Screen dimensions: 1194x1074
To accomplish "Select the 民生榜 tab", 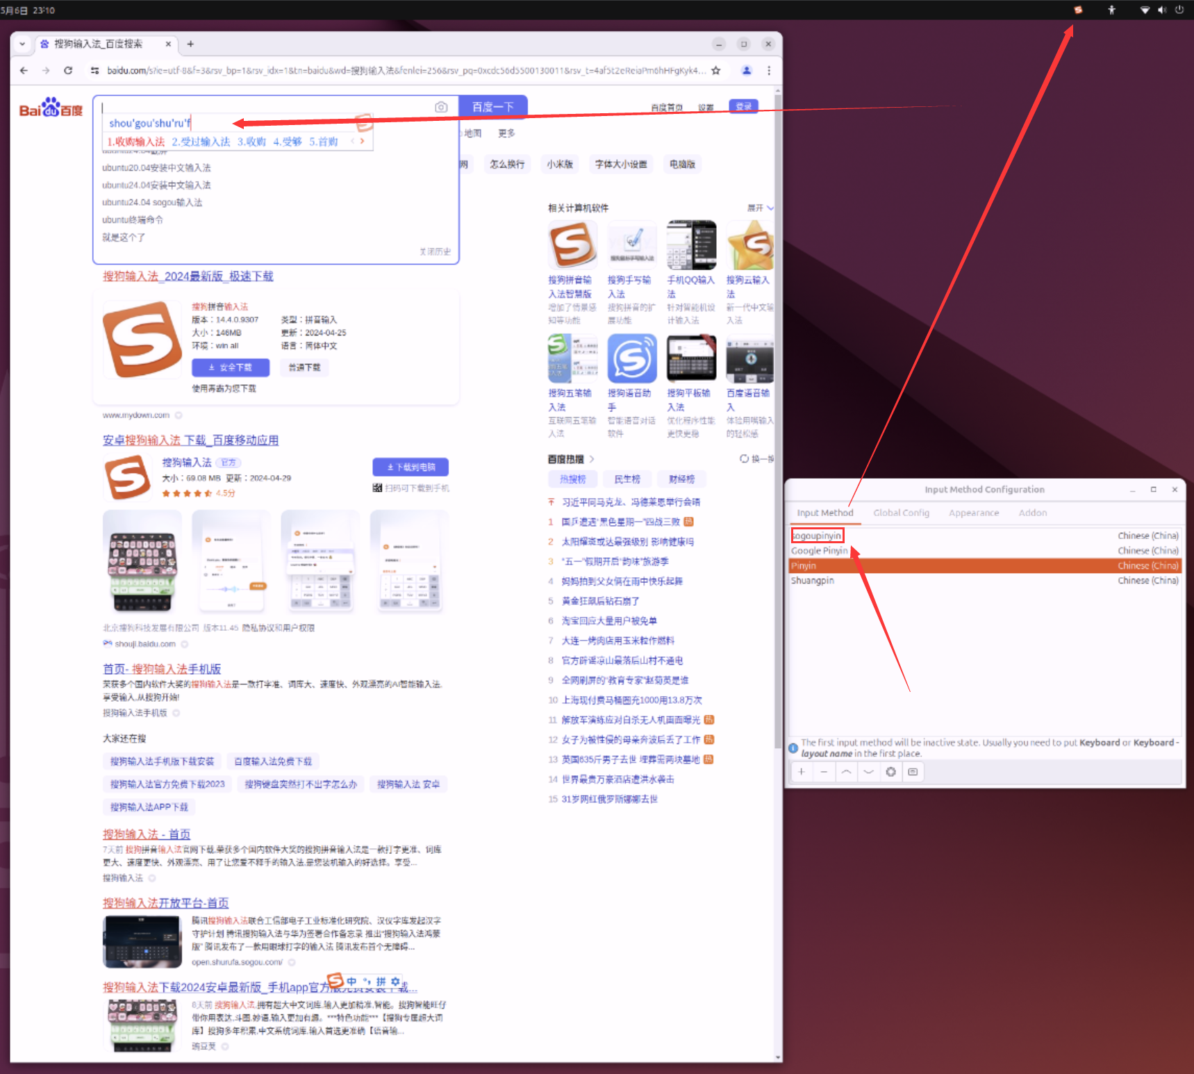I will click(627, 479).
